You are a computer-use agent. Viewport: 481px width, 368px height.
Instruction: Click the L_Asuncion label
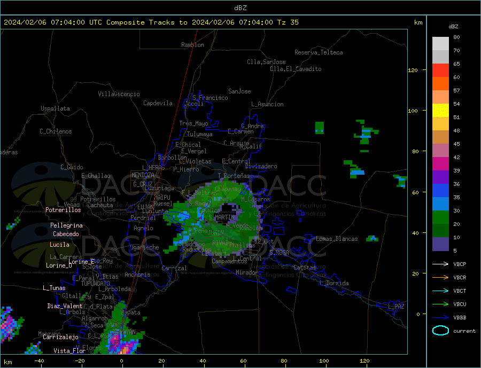(267, 104)
